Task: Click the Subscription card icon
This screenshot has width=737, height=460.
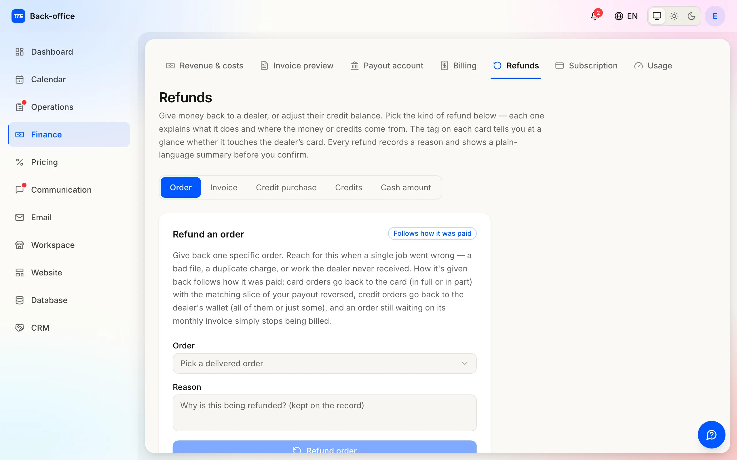Action: [x=559, y=66]
